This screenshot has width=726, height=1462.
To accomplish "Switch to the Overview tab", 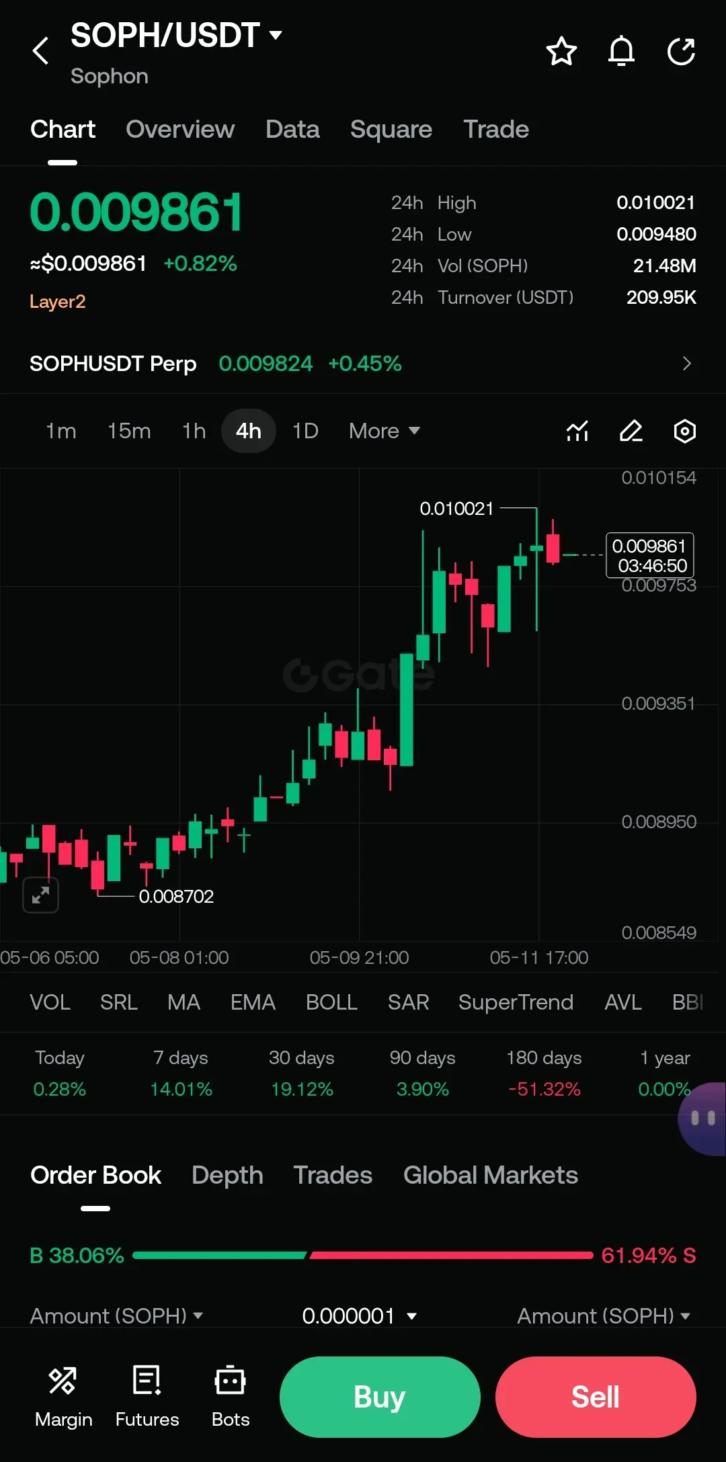I will (x=180, y=129).
